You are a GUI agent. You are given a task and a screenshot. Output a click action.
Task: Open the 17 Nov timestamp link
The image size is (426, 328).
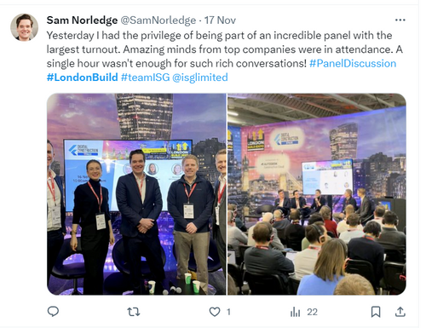point(220,20)
